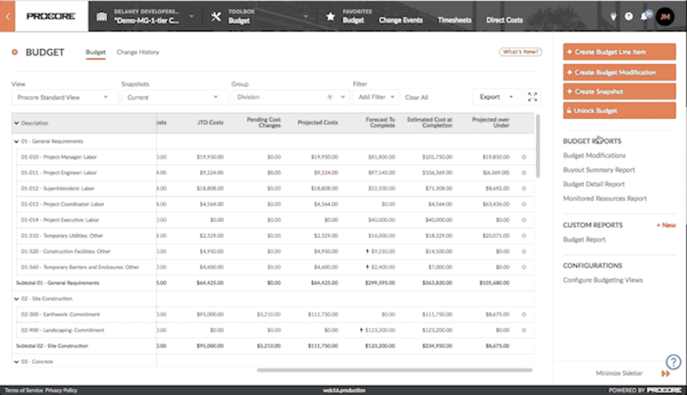Switch to the Change History tab
This screenshot has width=687, height=395.
point(138,52)
